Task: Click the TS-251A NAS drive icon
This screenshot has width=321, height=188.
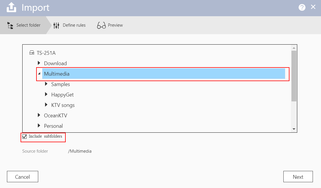Action: 32,53
